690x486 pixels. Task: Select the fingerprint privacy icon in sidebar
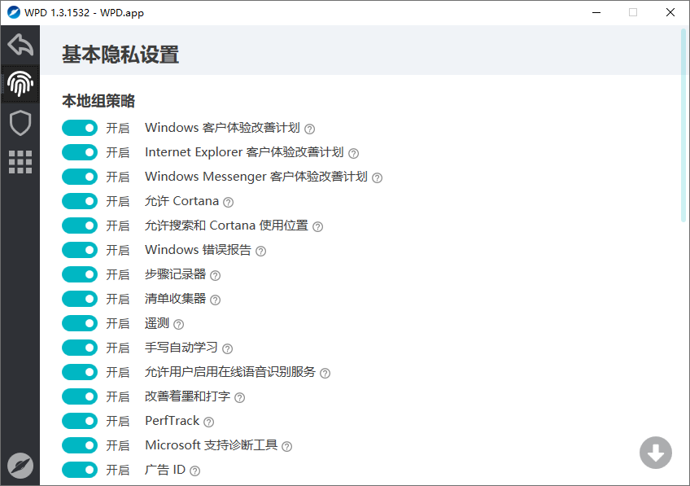pyautogui.click(x=20, y=83)
